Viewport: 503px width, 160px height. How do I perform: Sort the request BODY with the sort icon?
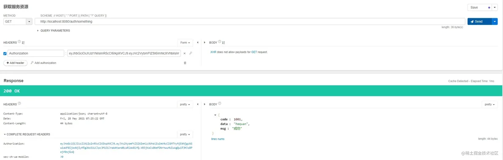tap(224, 43)
